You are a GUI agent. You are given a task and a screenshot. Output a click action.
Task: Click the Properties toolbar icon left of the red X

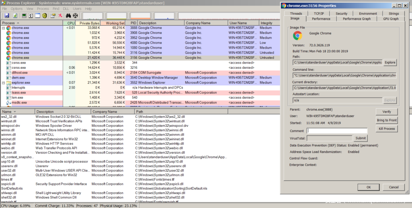[52, 16]
